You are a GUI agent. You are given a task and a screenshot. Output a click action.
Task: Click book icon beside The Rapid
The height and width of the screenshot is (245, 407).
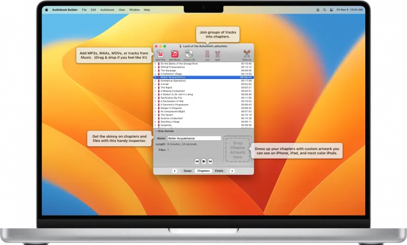159,87
